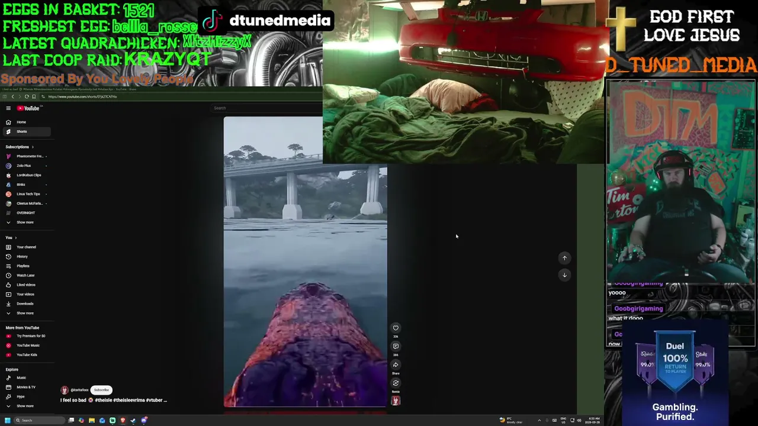
Task: Expand Show more under Subscriptions
Action: tap(26, 222)
